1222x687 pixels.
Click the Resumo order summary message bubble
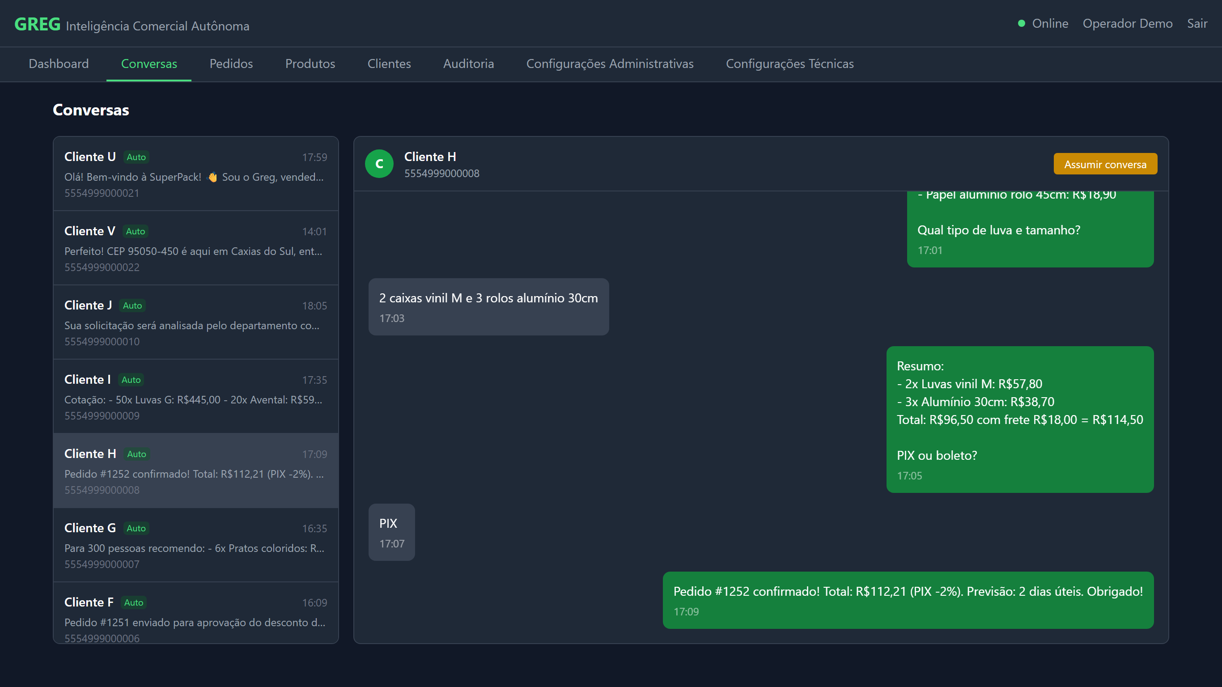pyautogui.click(x=1019, y=420)
